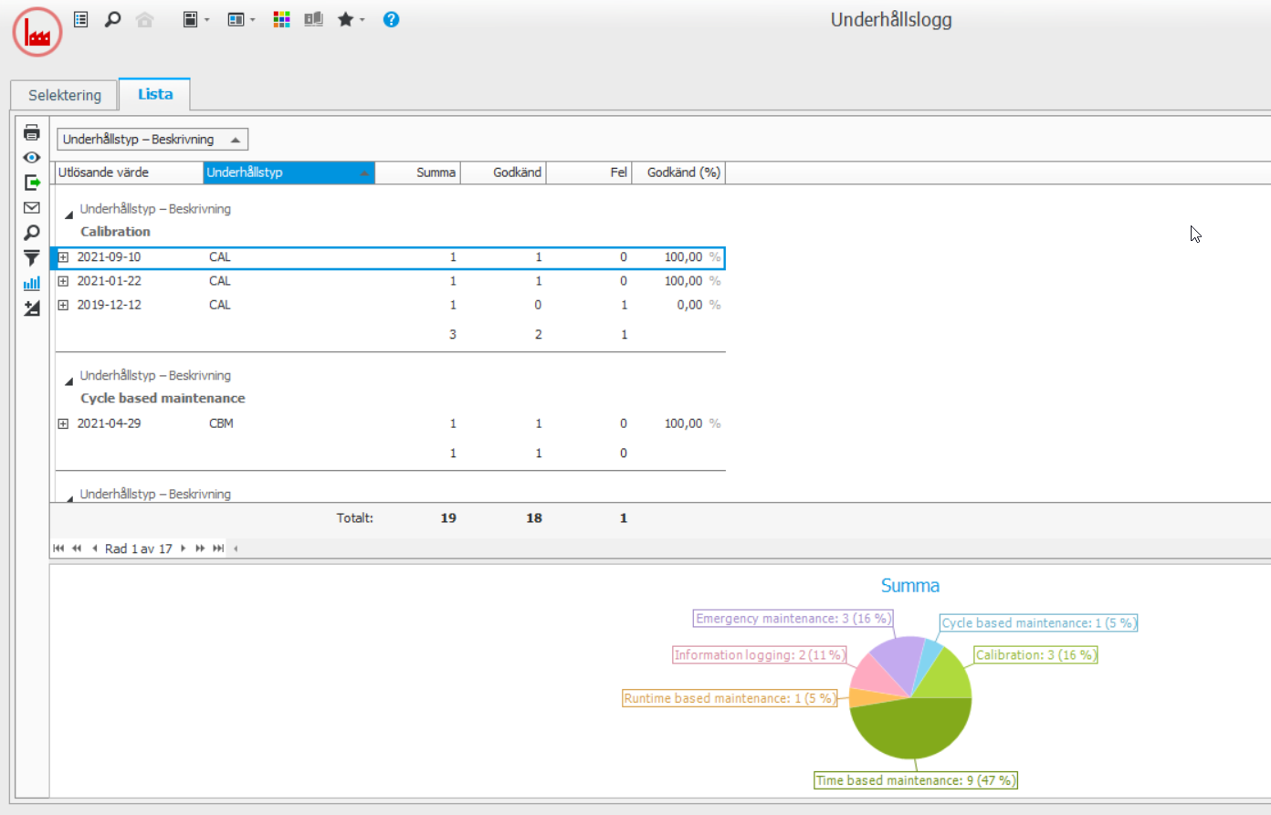The height and width of the screenshot is (815, 1271).
Task: Click the eye preview icon in sidebar
Action: point(32,158)
